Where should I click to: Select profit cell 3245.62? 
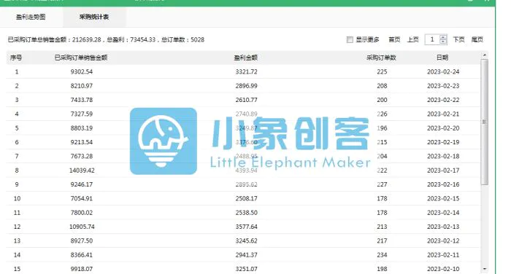(x=247, y=240)
